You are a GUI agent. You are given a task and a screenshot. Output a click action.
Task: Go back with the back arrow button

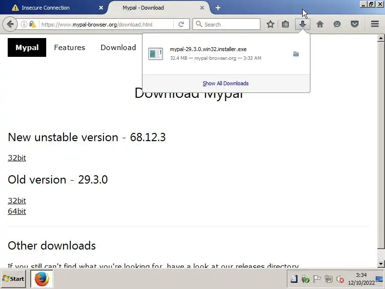10,25
